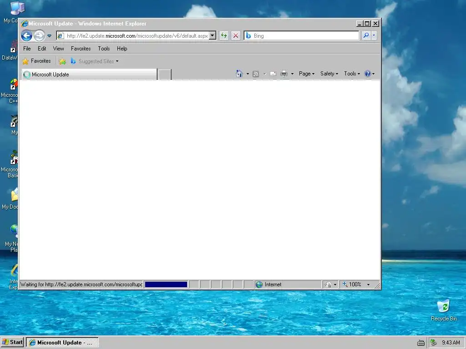Open the Favorites menu in menu bar
This screenshot has width=466, height=349.
pyautogui.click(x=81, y=48)
